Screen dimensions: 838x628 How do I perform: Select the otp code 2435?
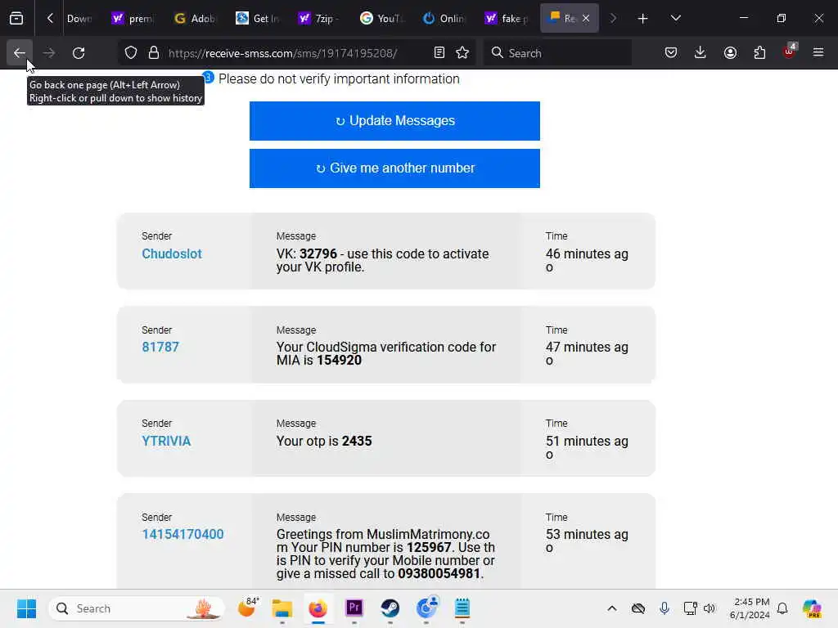357,441
